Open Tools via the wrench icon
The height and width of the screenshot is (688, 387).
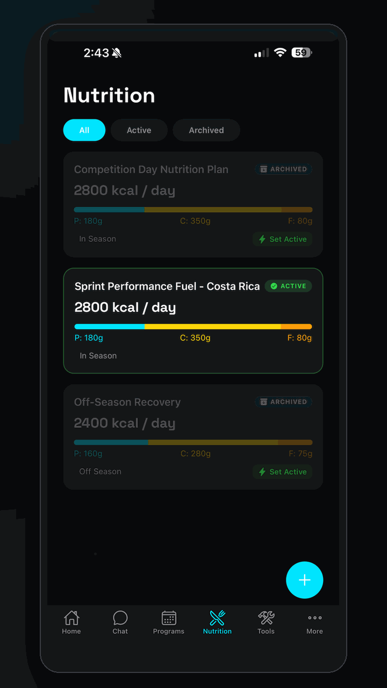(x=266, y=618)
